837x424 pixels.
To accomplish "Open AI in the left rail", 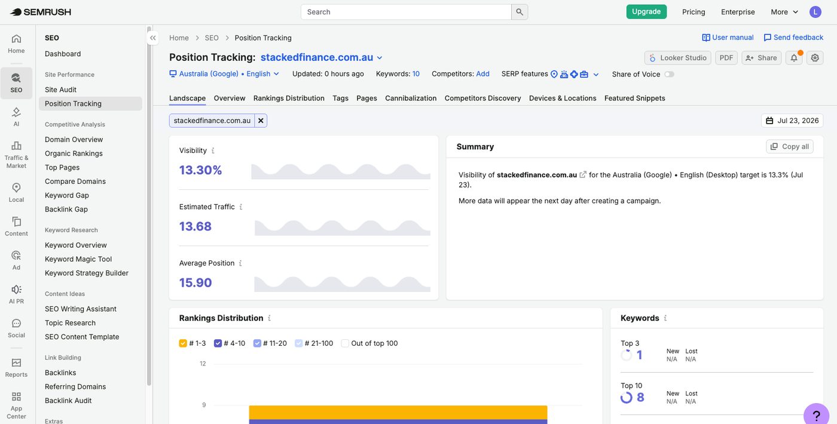I will [16, 116].
